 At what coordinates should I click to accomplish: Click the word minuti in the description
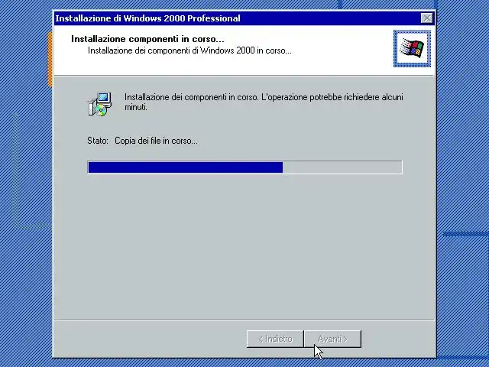click(x=136, y=107)
